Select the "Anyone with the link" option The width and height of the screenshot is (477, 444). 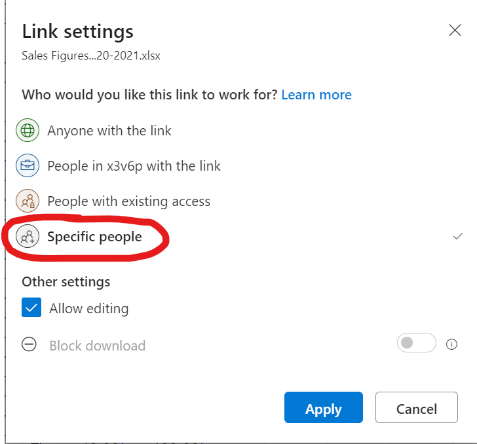click(x=109, y=131)
